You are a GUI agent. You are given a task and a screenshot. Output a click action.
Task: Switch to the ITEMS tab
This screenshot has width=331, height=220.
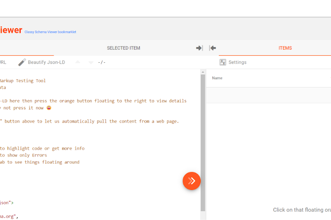coord(285,48)
